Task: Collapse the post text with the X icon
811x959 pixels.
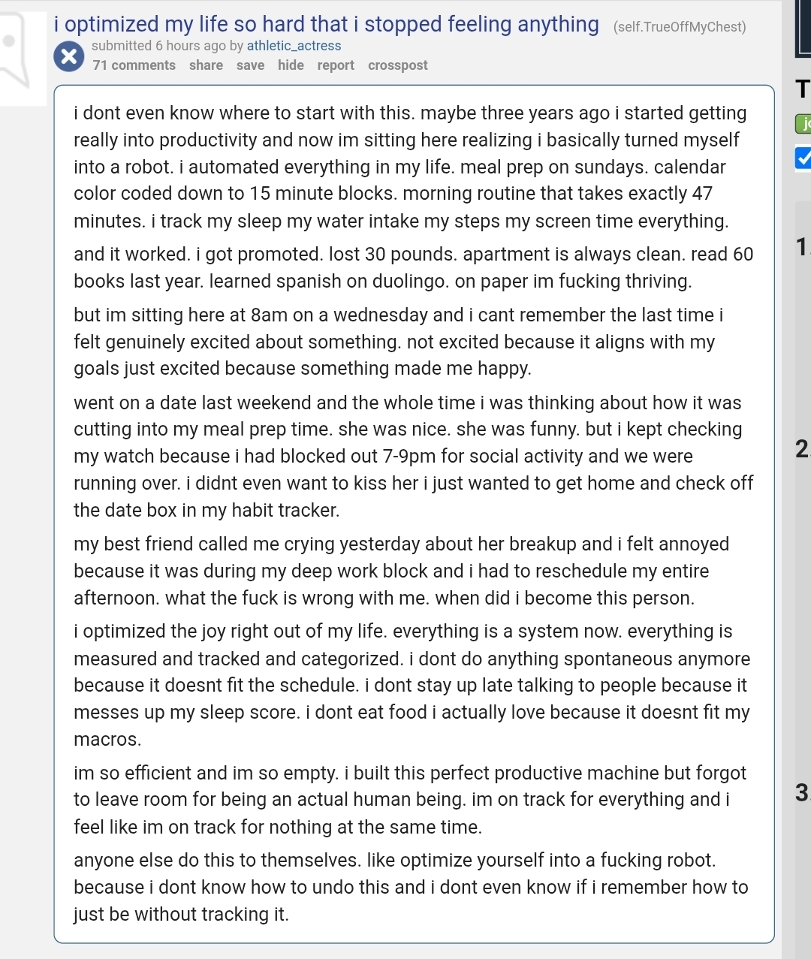Action: [68, 57]
